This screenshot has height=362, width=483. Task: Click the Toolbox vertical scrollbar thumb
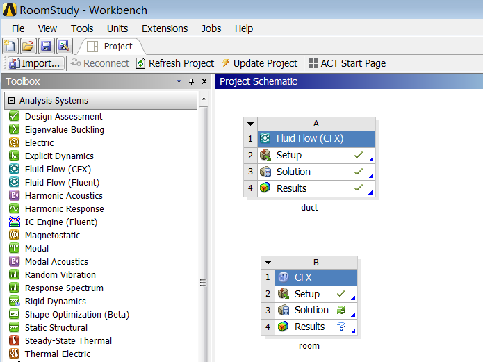pyautogui.click(x=204, y=234)
